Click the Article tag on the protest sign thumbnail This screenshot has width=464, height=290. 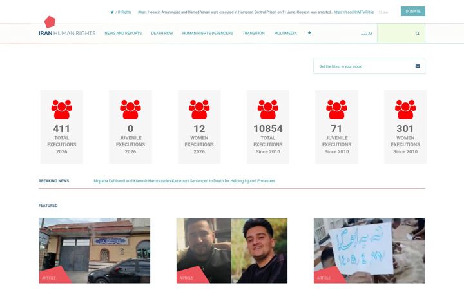[324, 278]
